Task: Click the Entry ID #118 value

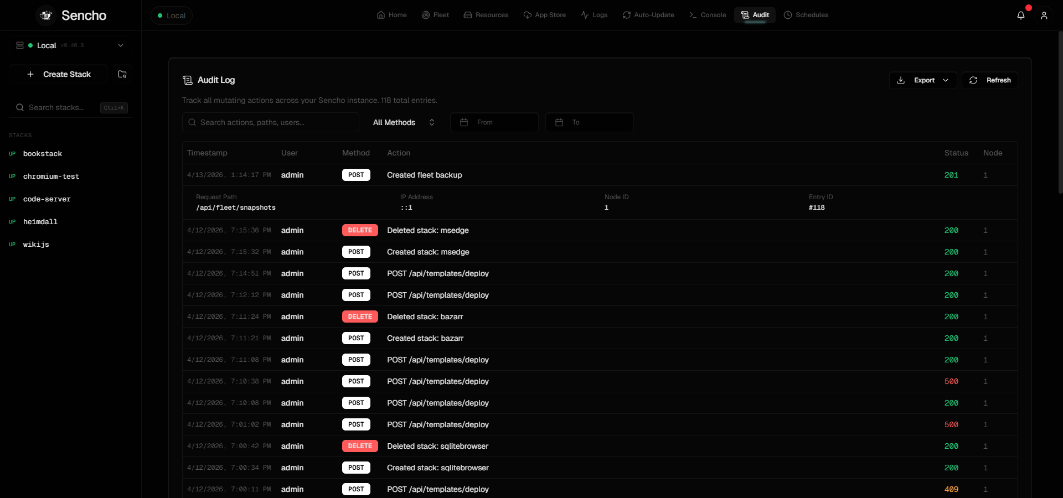Action: click(x=817, y=207)
